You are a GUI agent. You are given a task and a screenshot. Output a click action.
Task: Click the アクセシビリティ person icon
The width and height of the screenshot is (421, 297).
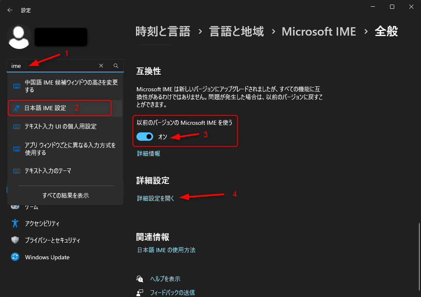pos(15,223)
